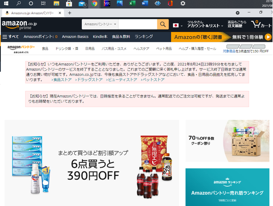
Task: Open Kindle本 in nav bar
Action: point(100,37)
